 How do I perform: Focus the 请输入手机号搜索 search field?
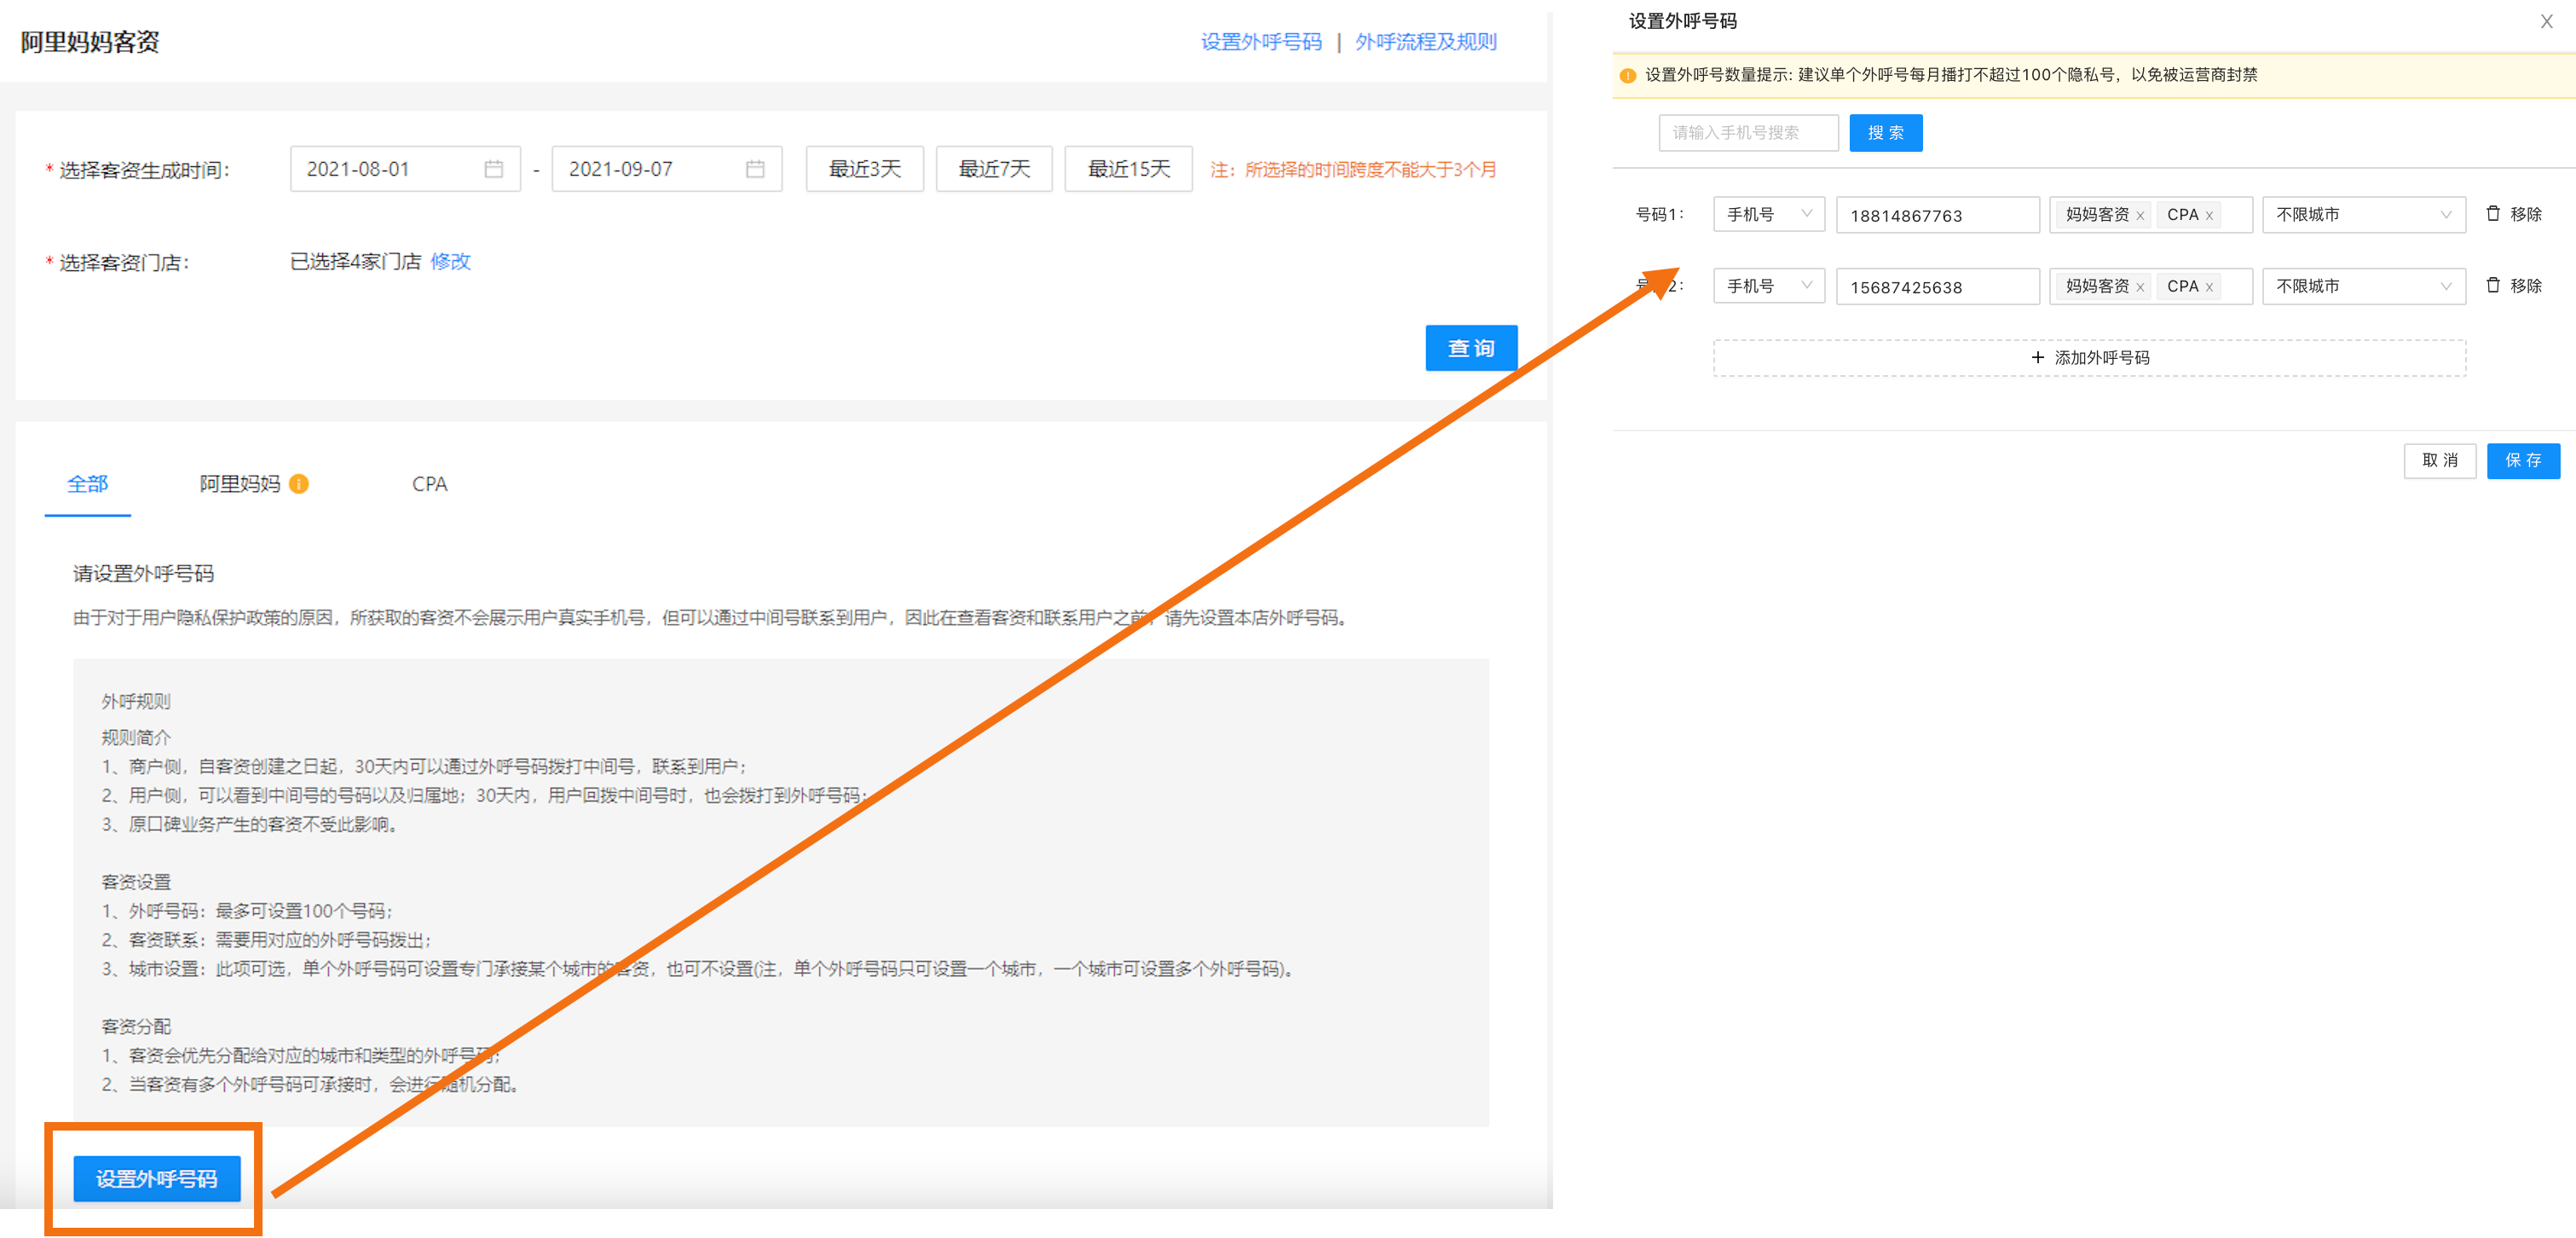[x=1748, y=133]
